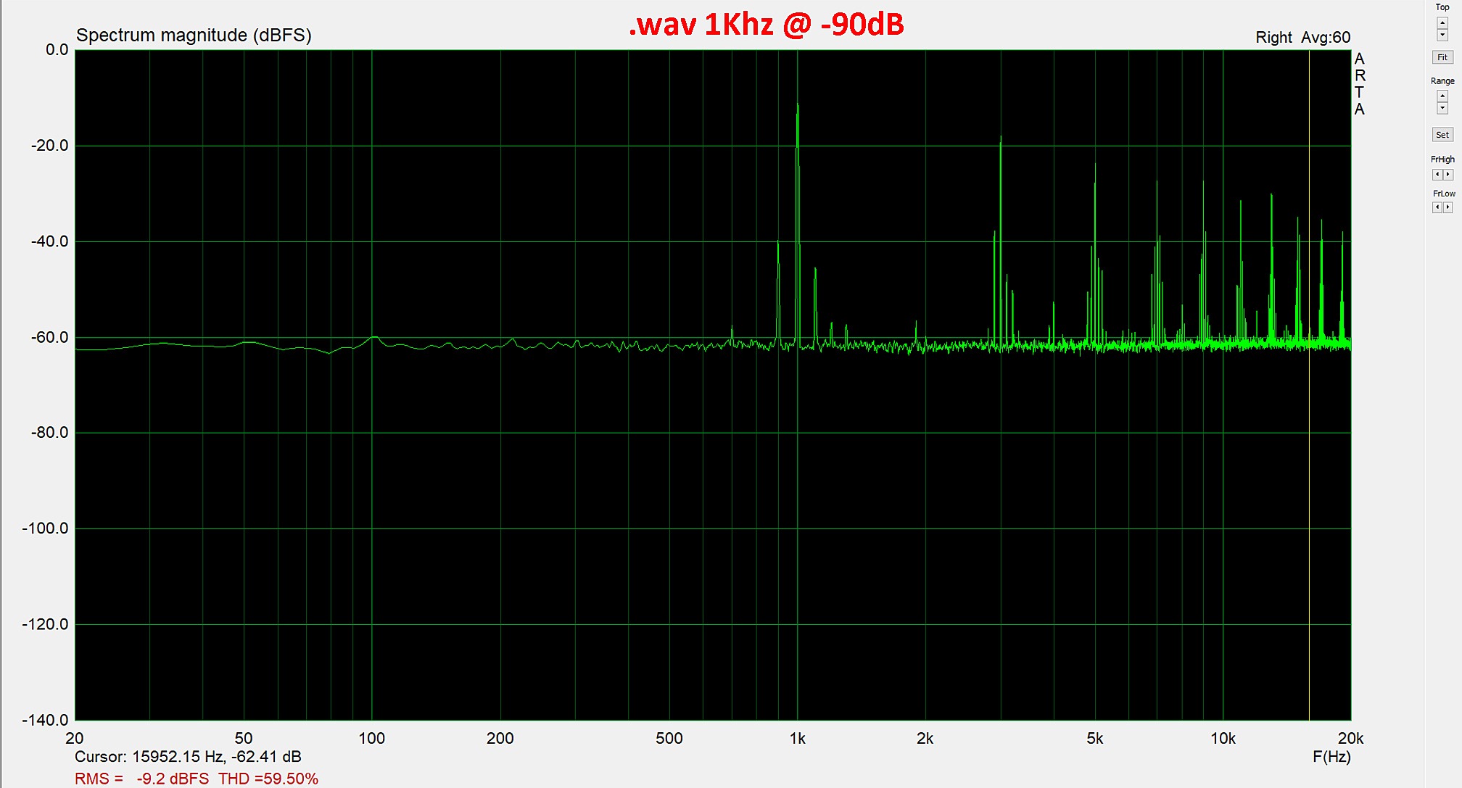Increase Range with the up arrow

tap(1442, 96)
